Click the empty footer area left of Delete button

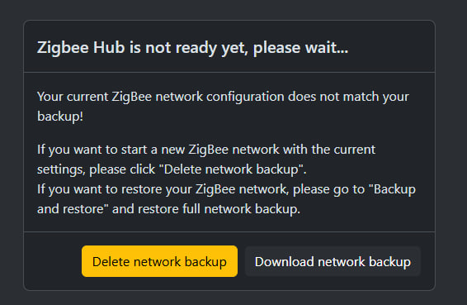point(53,261)
